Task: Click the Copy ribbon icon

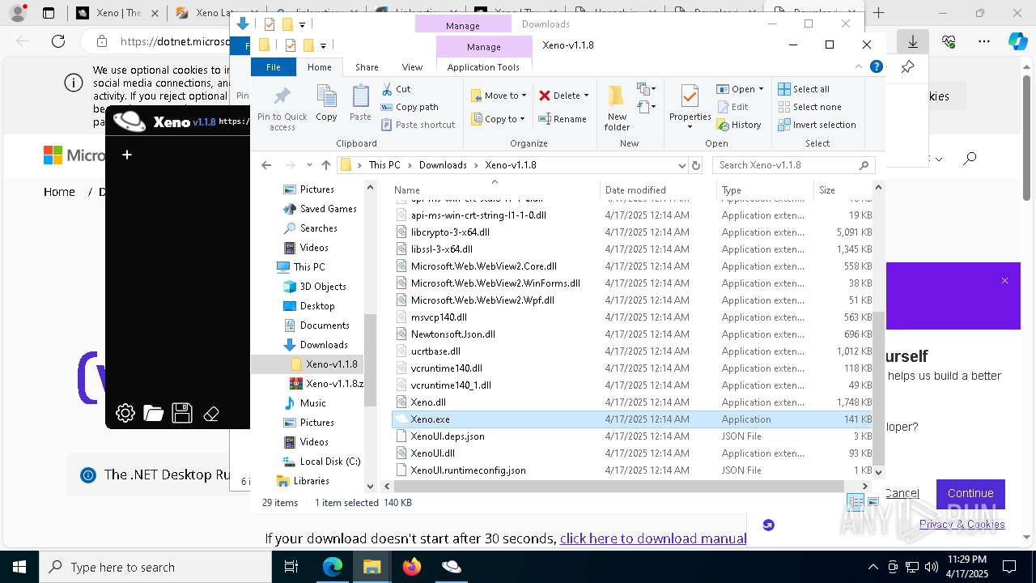Action: click(326, 103)
